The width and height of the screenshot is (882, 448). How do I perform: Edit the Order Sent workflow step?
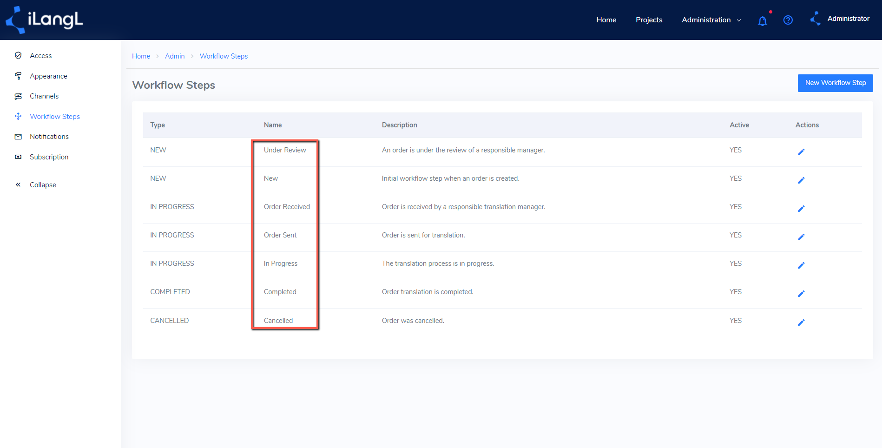pyautogui.click(x=801, y=237)
